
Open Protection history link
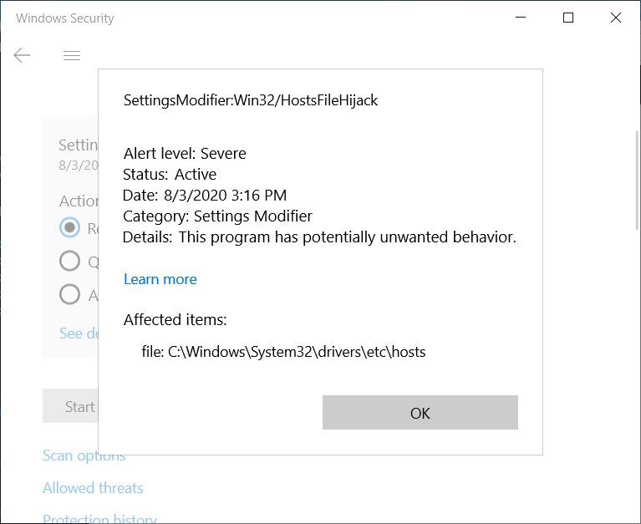(99, 519)
